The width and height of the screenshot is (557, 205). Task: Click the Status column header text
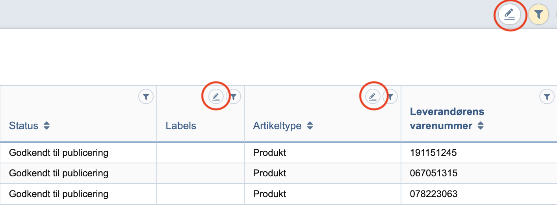[24, 126]
